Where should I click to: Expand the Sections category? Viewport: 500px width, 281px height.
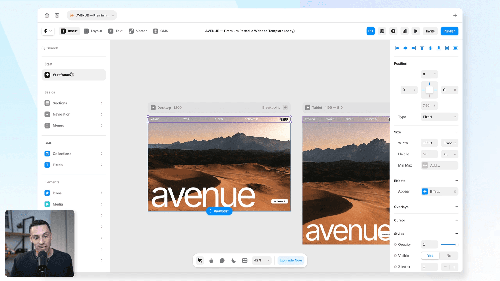[74, 103]
